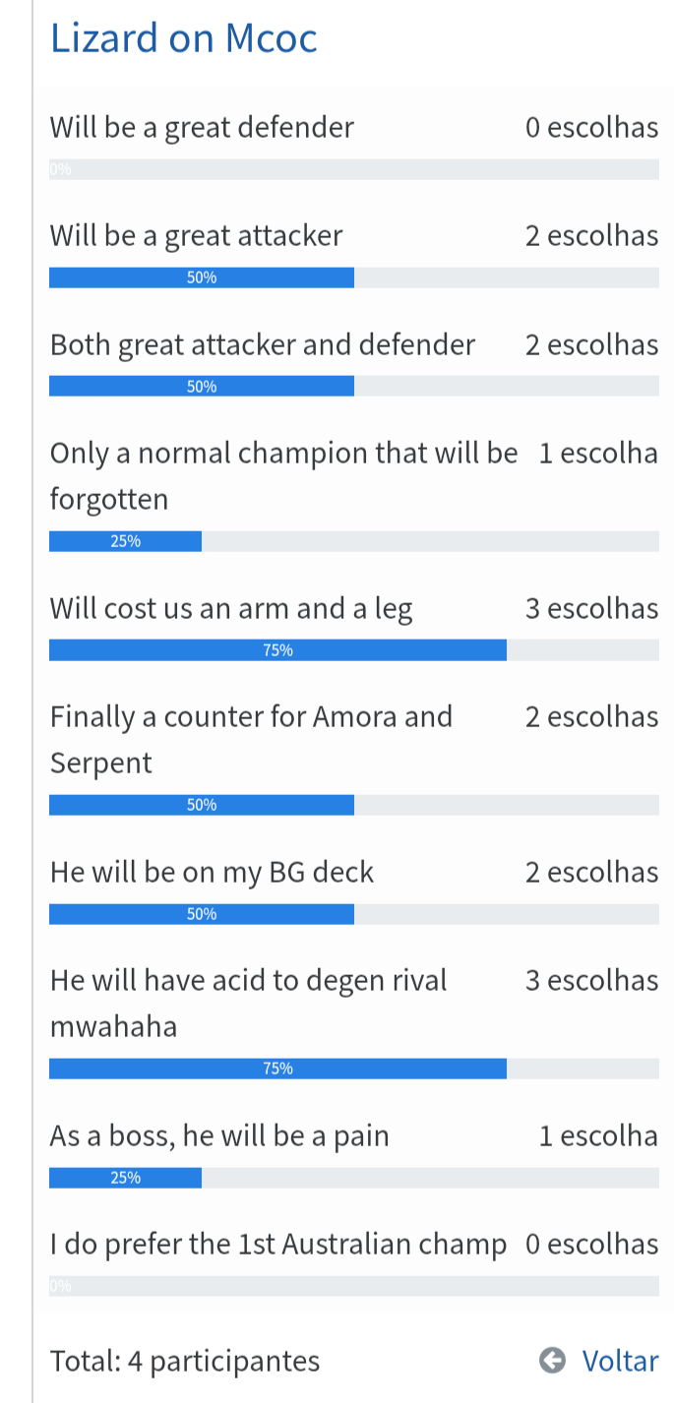This screenshot has width=674, height=1403.
Task: Open the Voltar link
Action: pyautogui.click(x=619, y=1361)
